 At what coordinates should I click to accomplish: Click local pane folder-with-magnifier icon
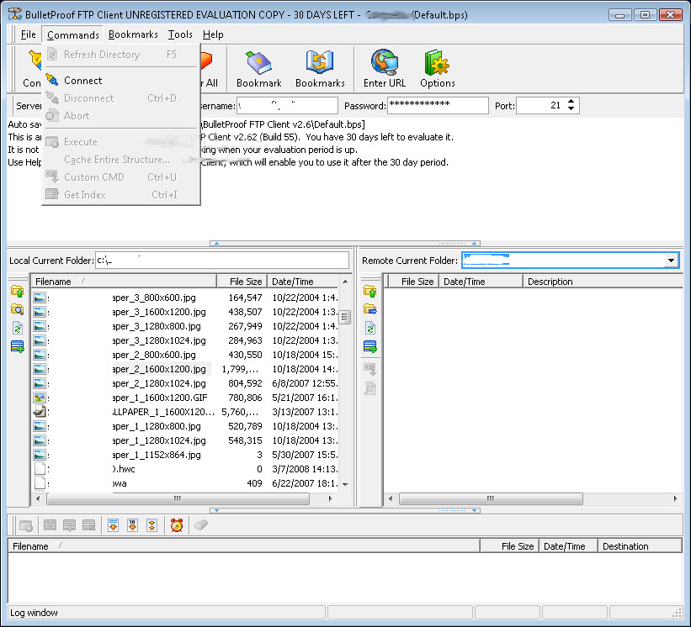coord(17,309)
